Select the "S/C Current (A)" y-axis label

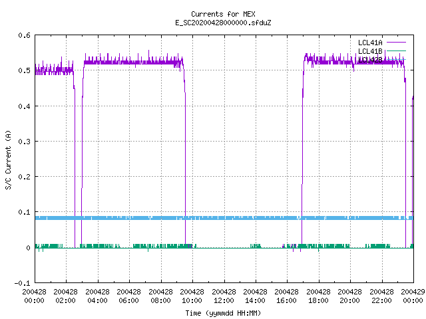click(8, 160)
